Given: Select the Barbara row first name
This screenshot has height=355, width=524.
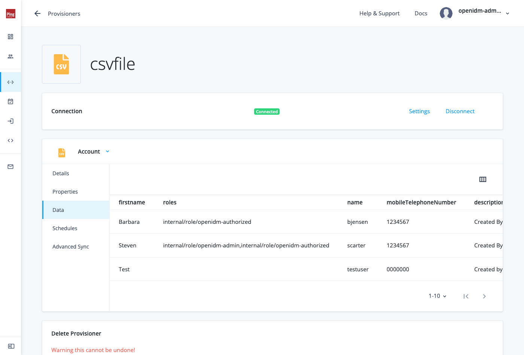Looking at the screenshot, I should pos(129,222).
